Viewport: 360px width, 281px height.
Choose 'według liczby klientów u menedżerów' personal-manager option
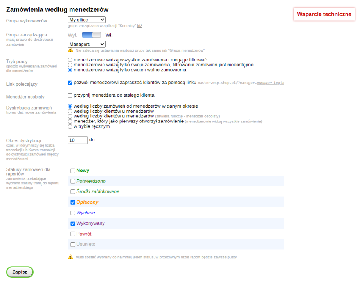click(70, 116)
